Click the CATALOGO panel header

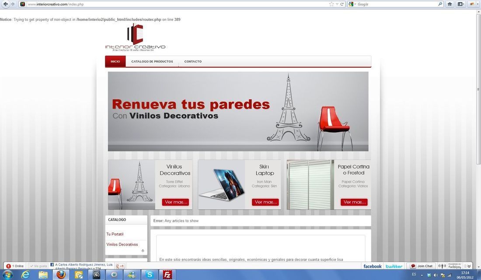(126, 220)
